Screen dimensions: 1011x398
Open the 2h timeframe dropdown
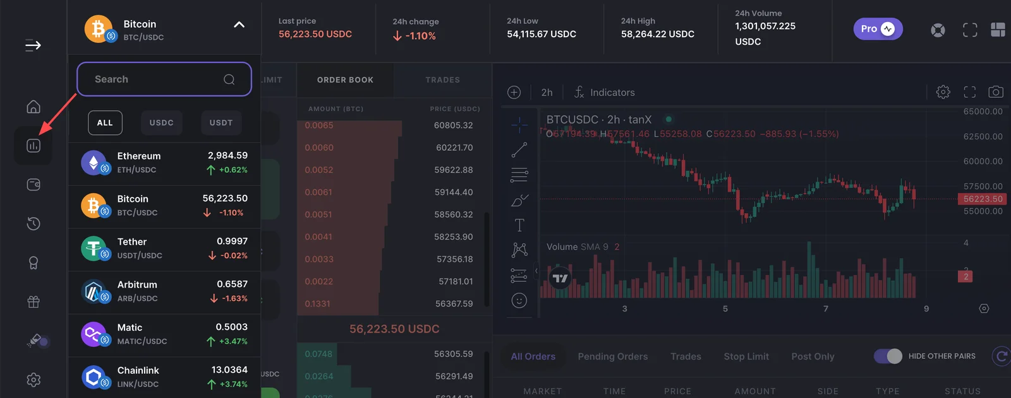click(x=547, y=92)
